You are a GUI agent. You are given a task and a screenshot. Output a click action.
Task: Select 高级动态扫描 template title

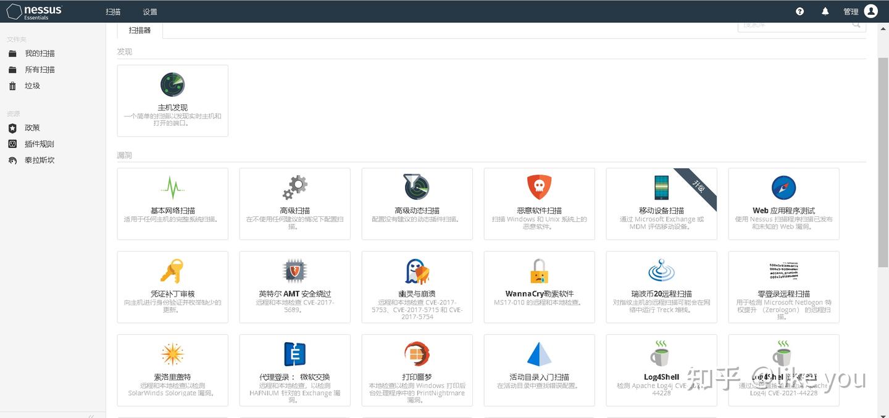(417, 210)
